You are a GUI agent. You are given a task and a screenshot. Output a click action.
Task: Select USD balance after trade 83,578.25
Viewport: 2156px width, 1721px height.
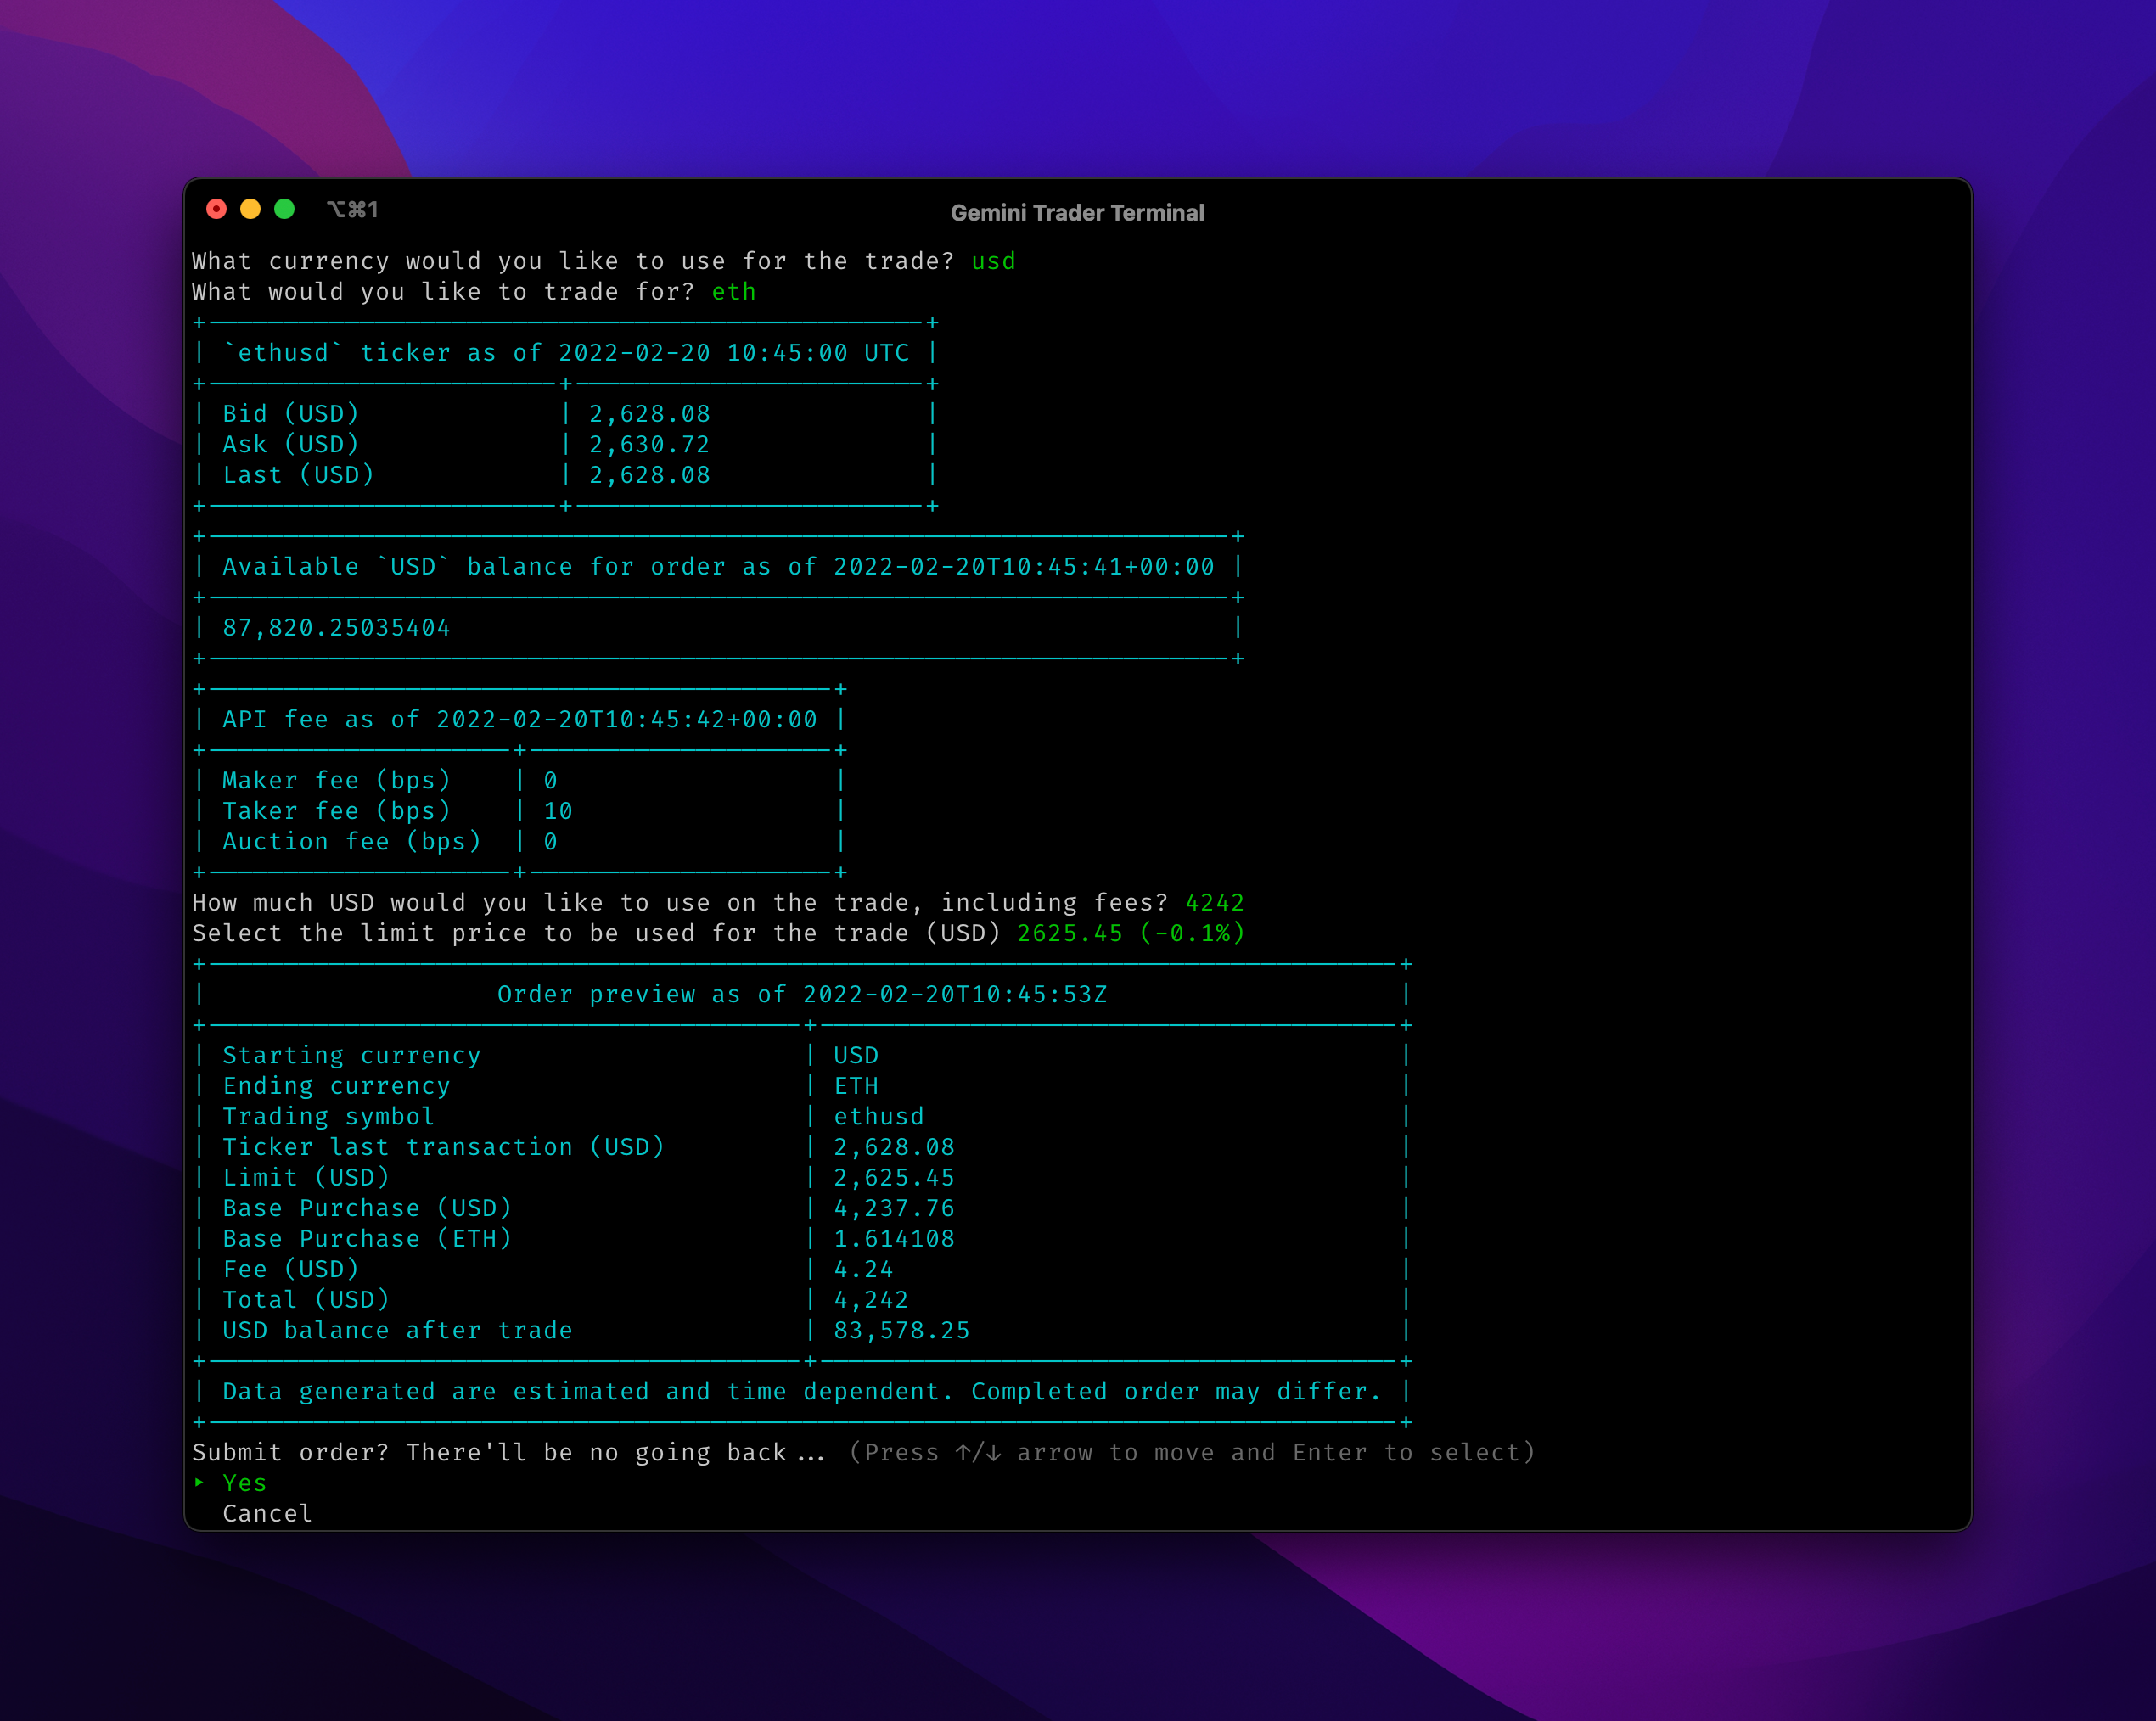point(902,1331)
